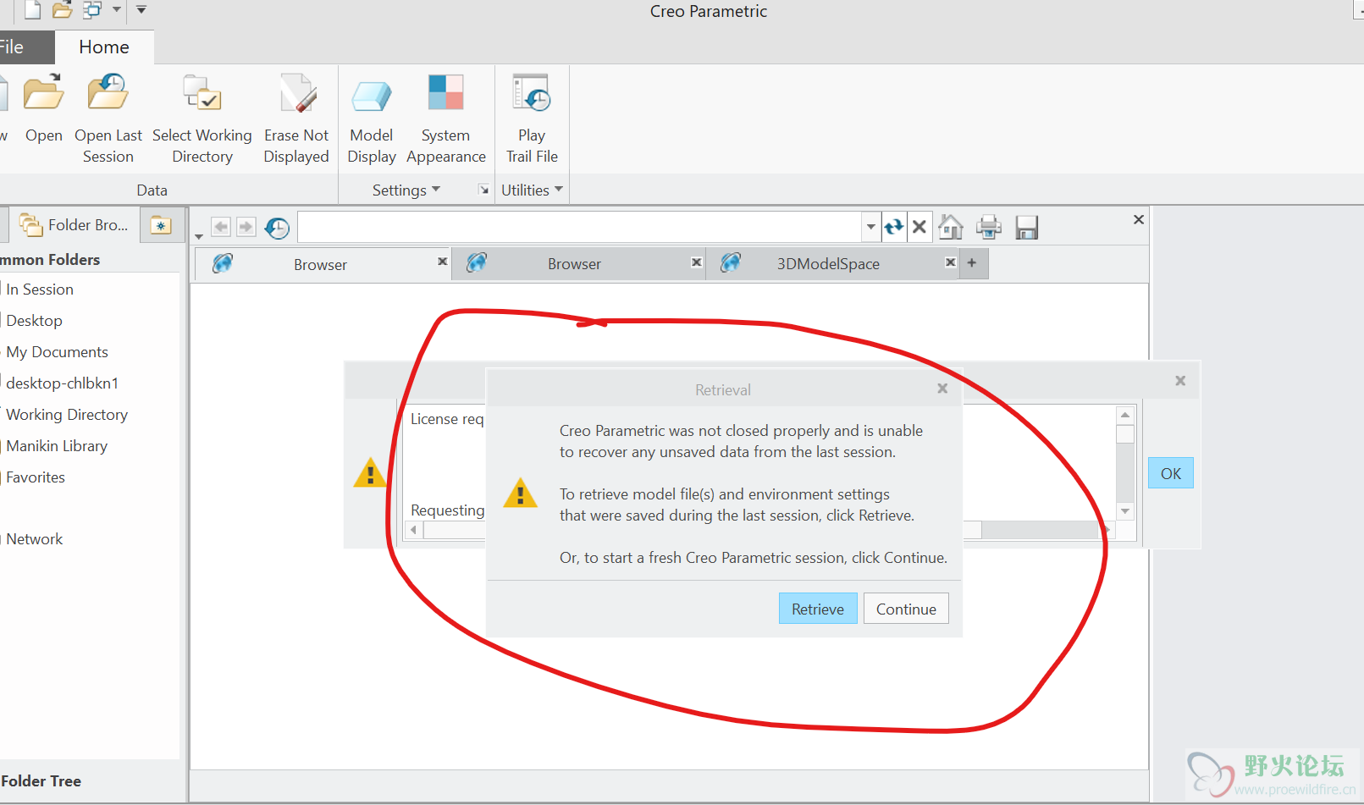Choose Select Working Directory
Screen dimensions: 1364x805
(x=202, y=119)
